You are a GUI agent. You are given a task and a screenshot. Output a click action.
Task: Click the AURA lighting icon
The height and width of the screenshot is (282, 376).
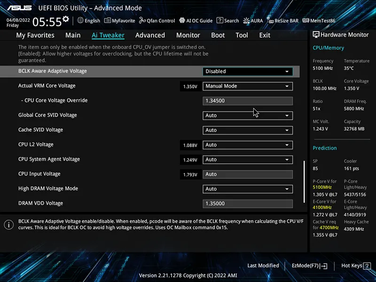[246, 21]
